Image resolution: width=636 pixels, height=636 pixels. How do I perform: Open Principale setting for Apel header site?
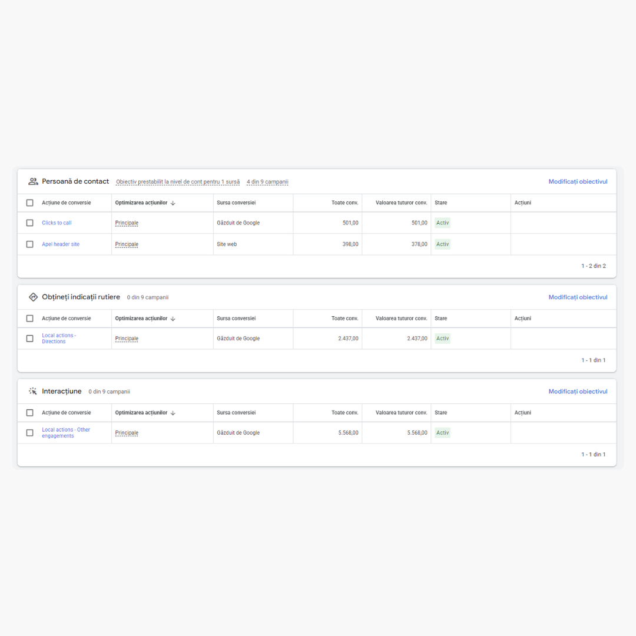click(127, 244)
